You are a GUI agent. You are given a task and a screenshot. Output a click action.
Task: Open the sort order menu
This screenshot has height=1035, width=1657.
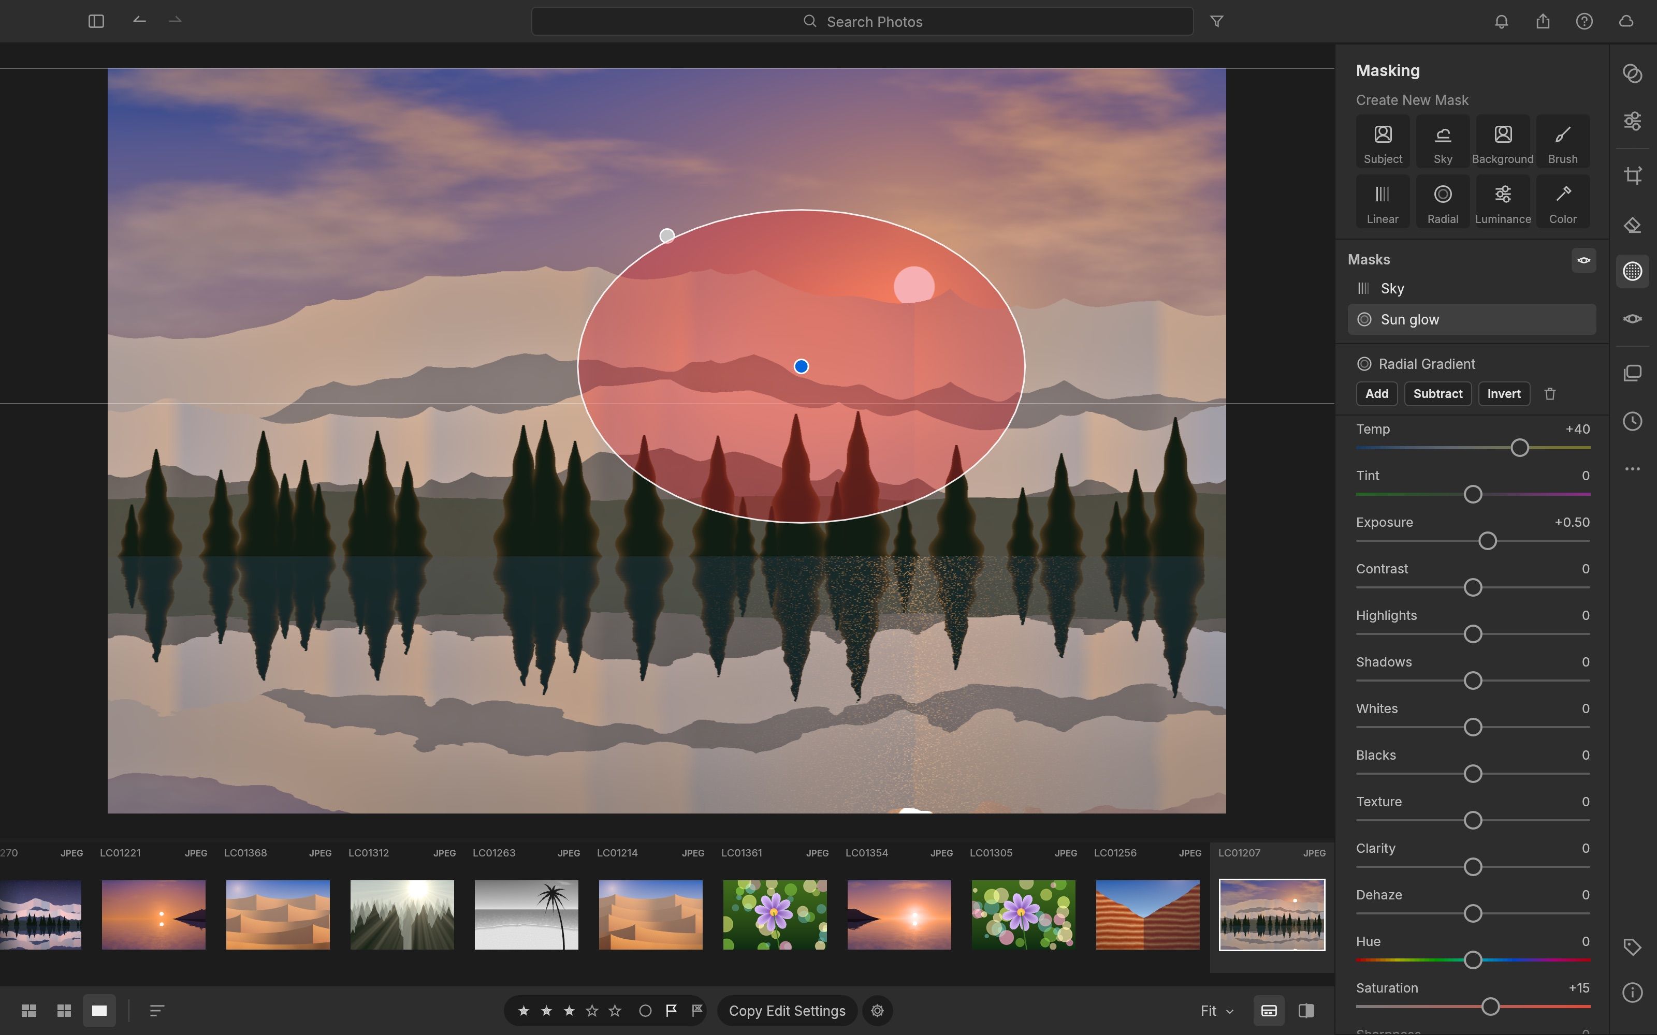tap(157, 1011)
